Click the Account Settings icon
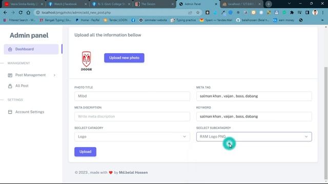 [x=10, y=112]
